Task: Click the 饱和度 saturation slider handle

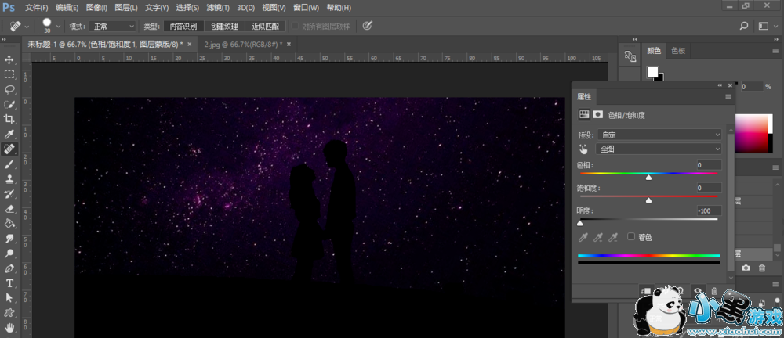Action: tap(648, 201)
